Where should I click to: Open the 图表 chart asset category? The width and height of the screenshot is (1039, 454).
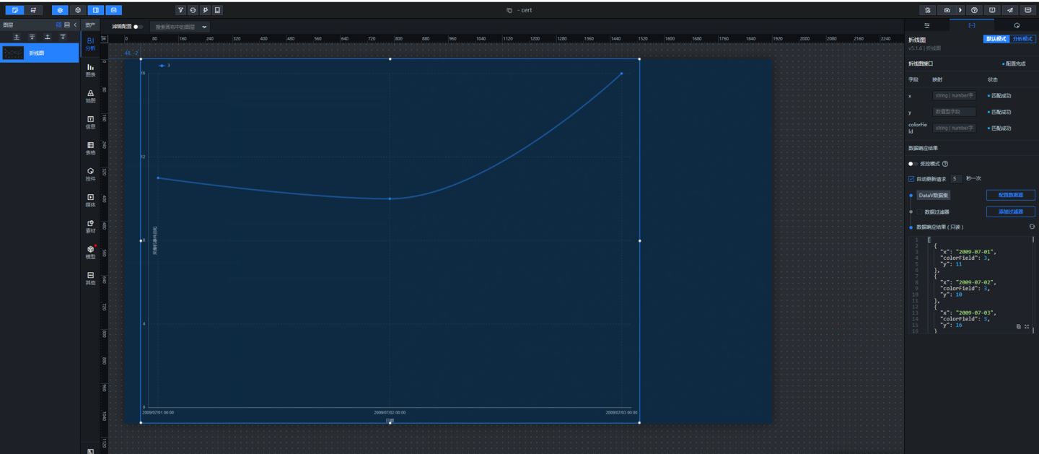(90, 70)
